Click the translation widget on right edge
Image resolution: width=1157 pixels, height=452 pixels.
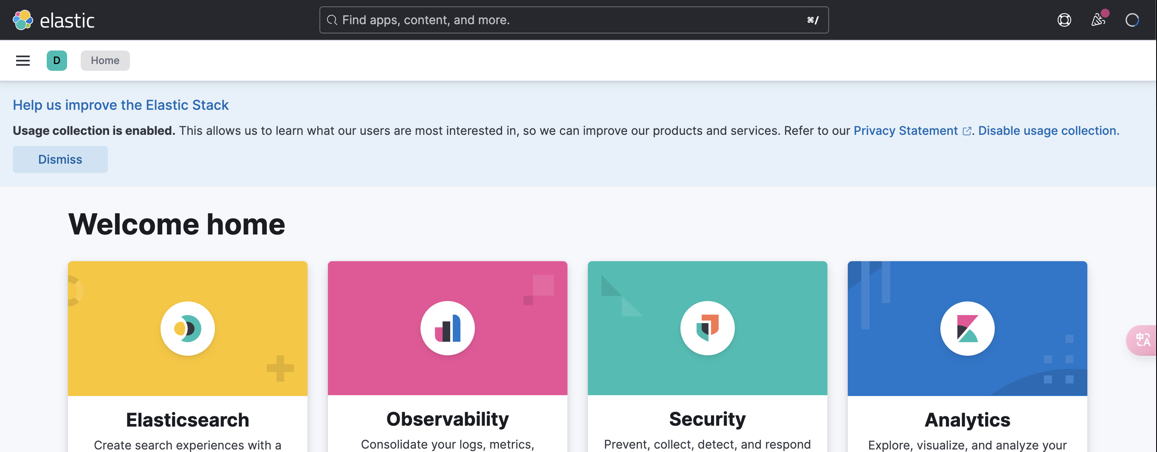[x=1142, y=340]
